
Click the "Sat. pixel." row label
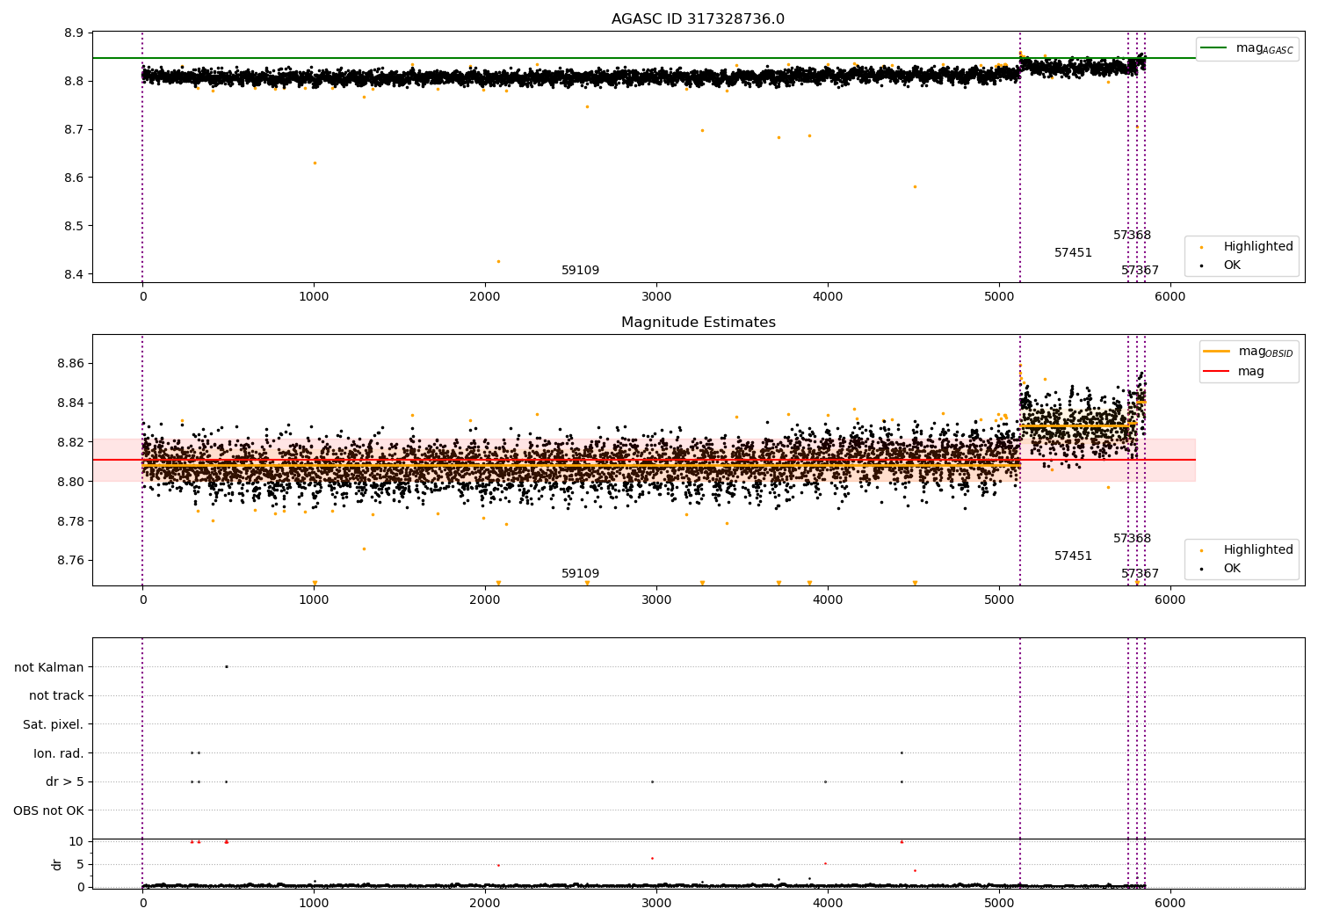[x=54, y=725]
